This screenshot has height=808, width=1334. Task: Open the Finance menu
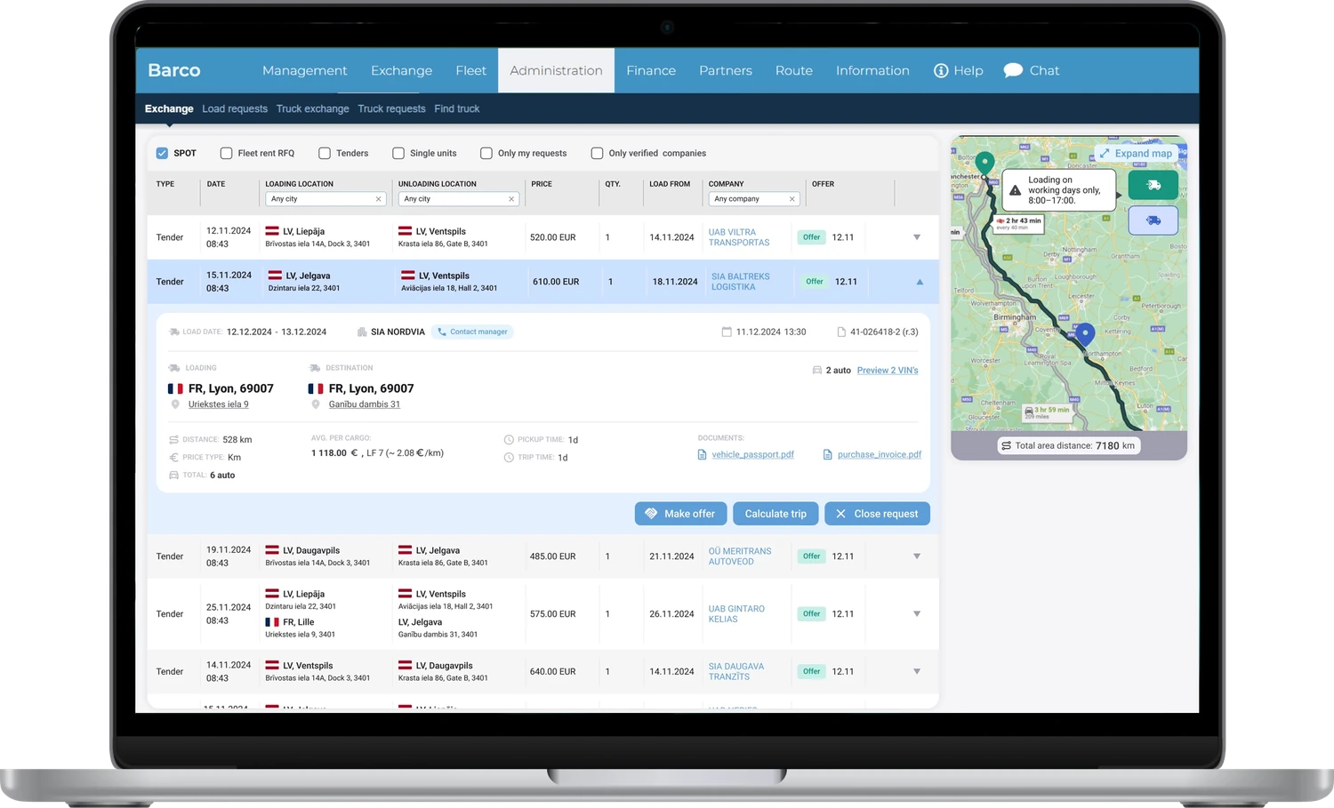651,70
